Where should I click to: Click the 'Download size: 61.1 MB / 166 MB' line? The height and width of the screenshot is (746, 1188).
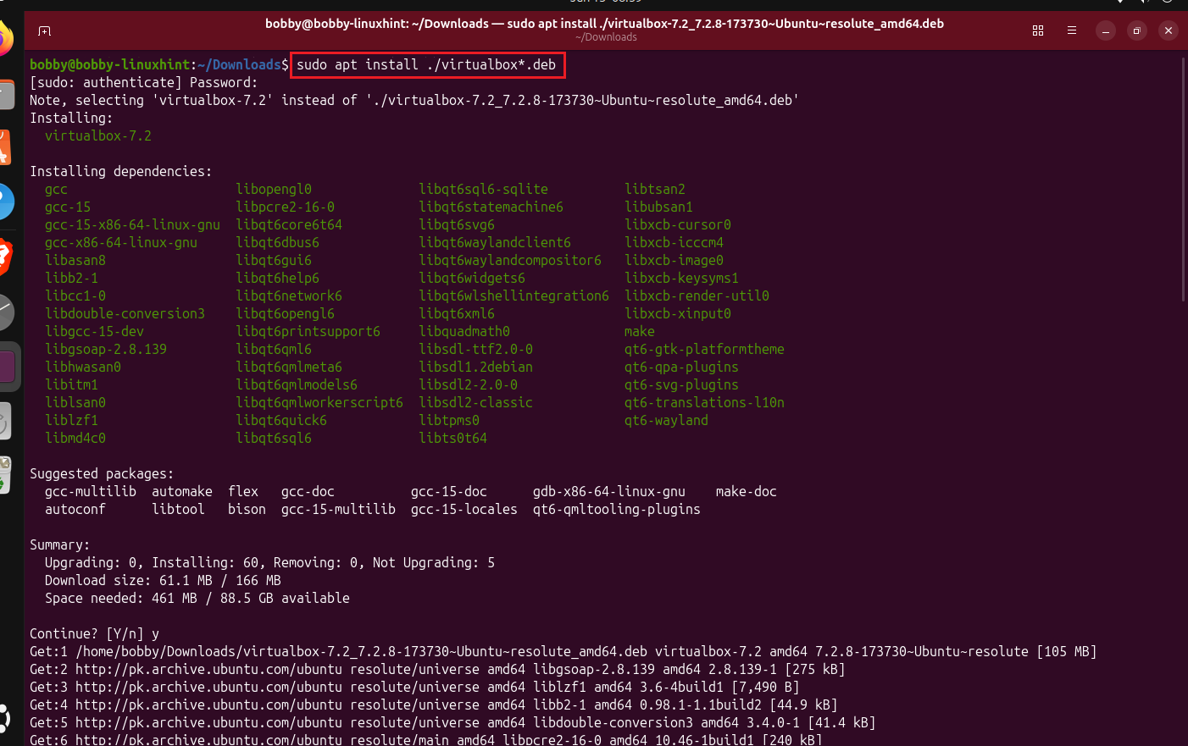163,580
